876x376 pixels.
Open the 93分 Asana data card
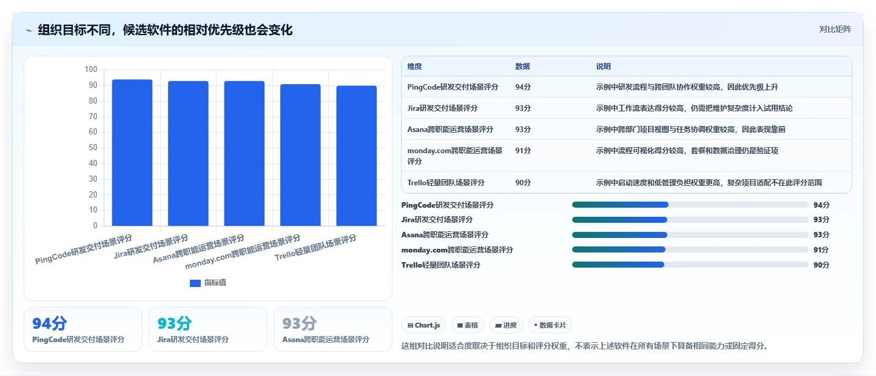[333, 329]
